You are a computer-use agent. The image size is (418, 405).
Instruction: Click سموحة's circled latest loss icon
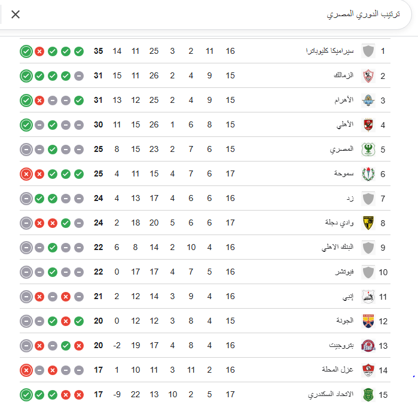point(26,174)
